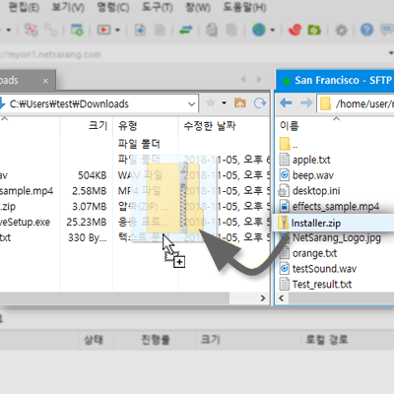Viewport: 394px width, 394px height.
Task: Open the 명령(C) menu
Action: tap(113, 7)
